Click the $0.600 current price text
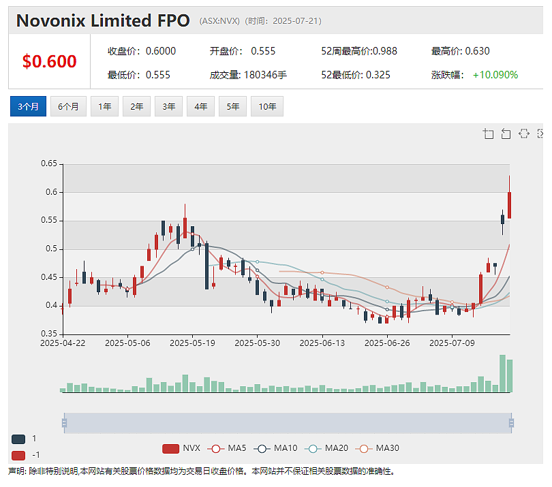 [x=49, y=61]
